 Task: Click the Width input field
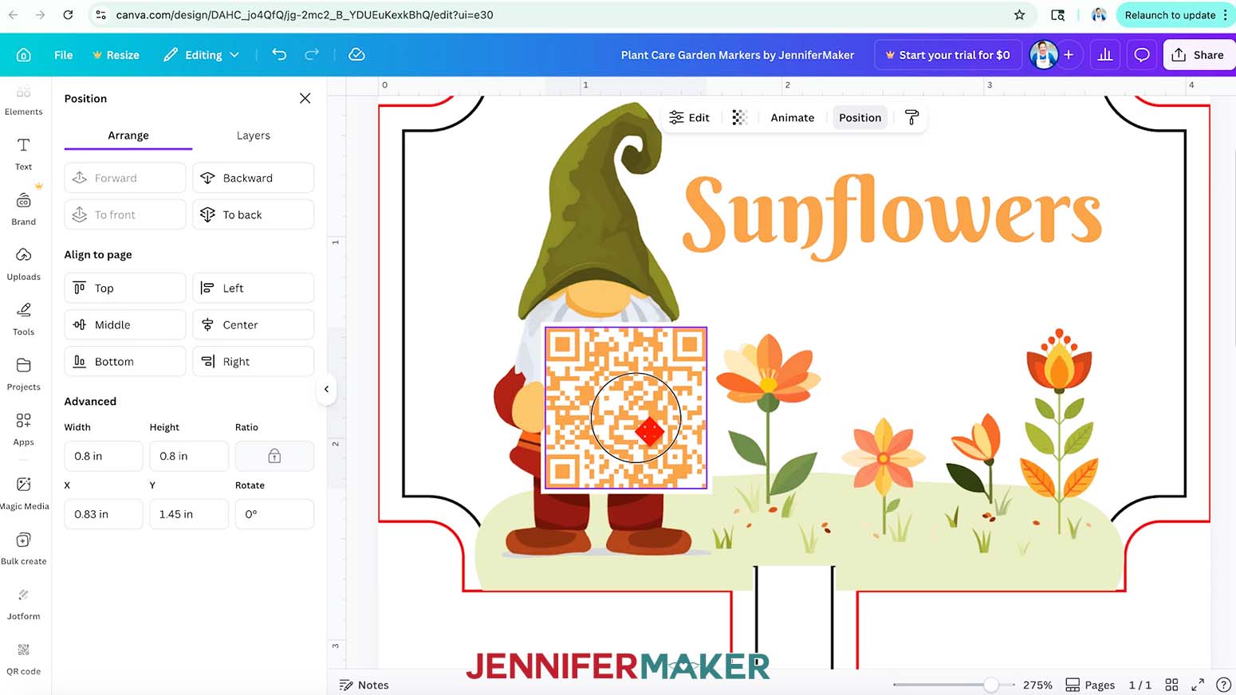pos(104,456)
